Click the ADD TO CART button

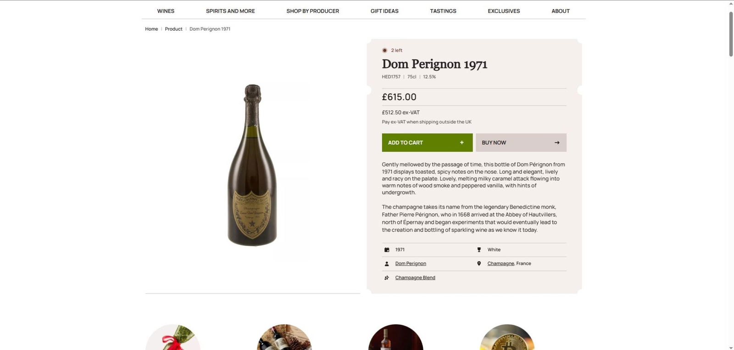click(x=427, y=142)
